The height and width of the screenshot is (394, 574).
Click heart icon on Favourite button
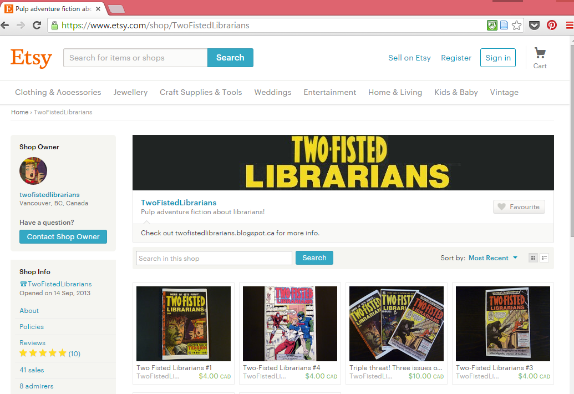tap(501, 207)
